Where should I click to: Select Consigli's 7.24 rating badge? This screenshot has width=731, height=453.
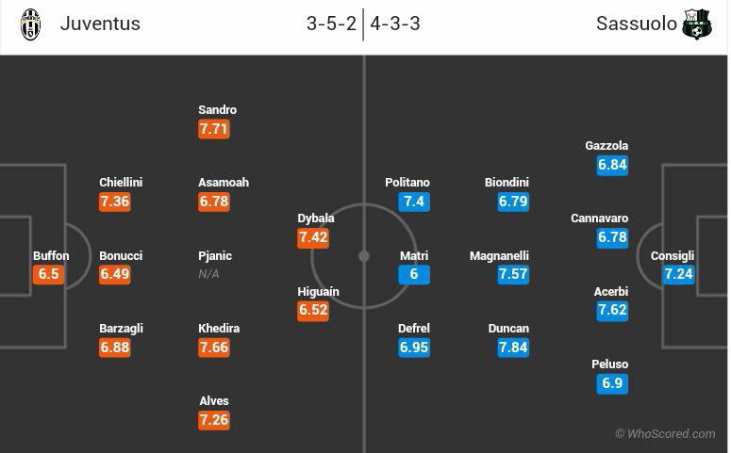point(679,274)
